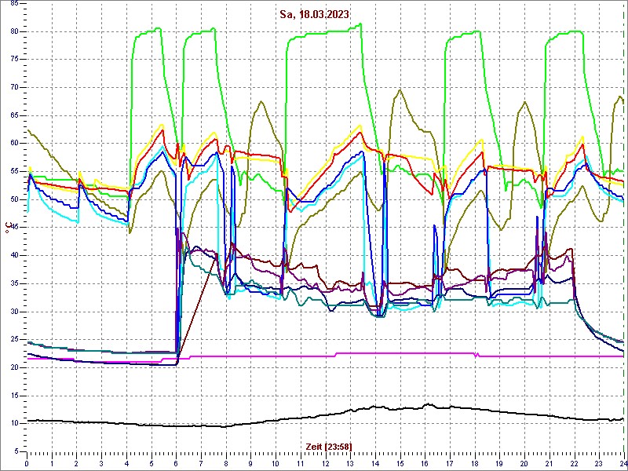Click hour 8 label on time axis

coord(226,463)
